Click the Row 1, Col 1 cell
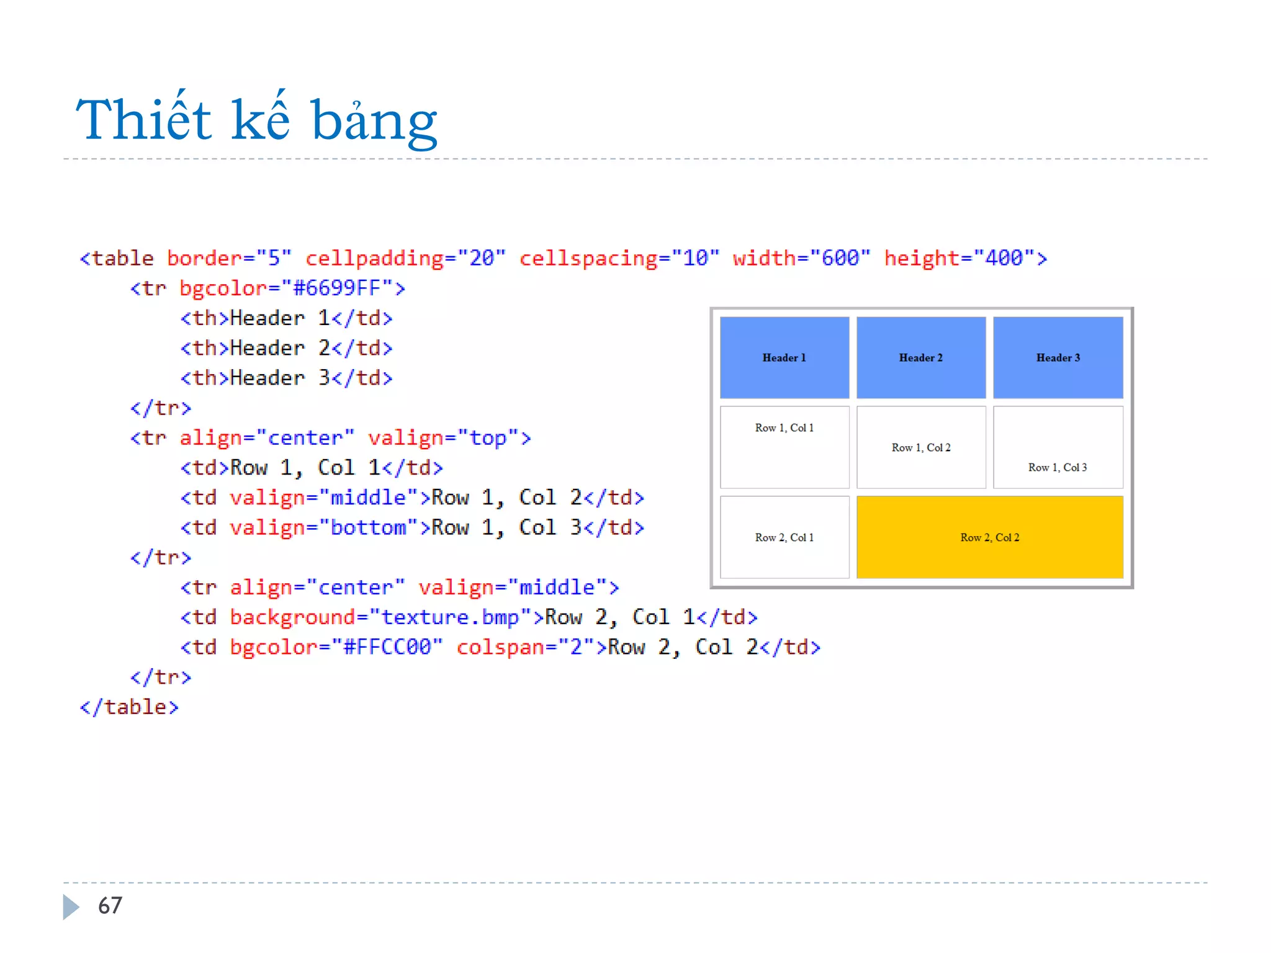The width and height of the screenshot is (1271, 953). [784, 447]
